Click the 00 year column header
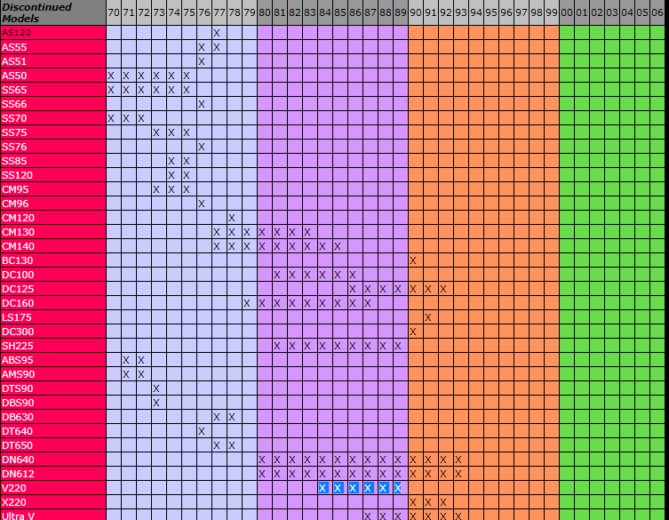The width and height of the screenshot is (669, 520). coord(566,13)
